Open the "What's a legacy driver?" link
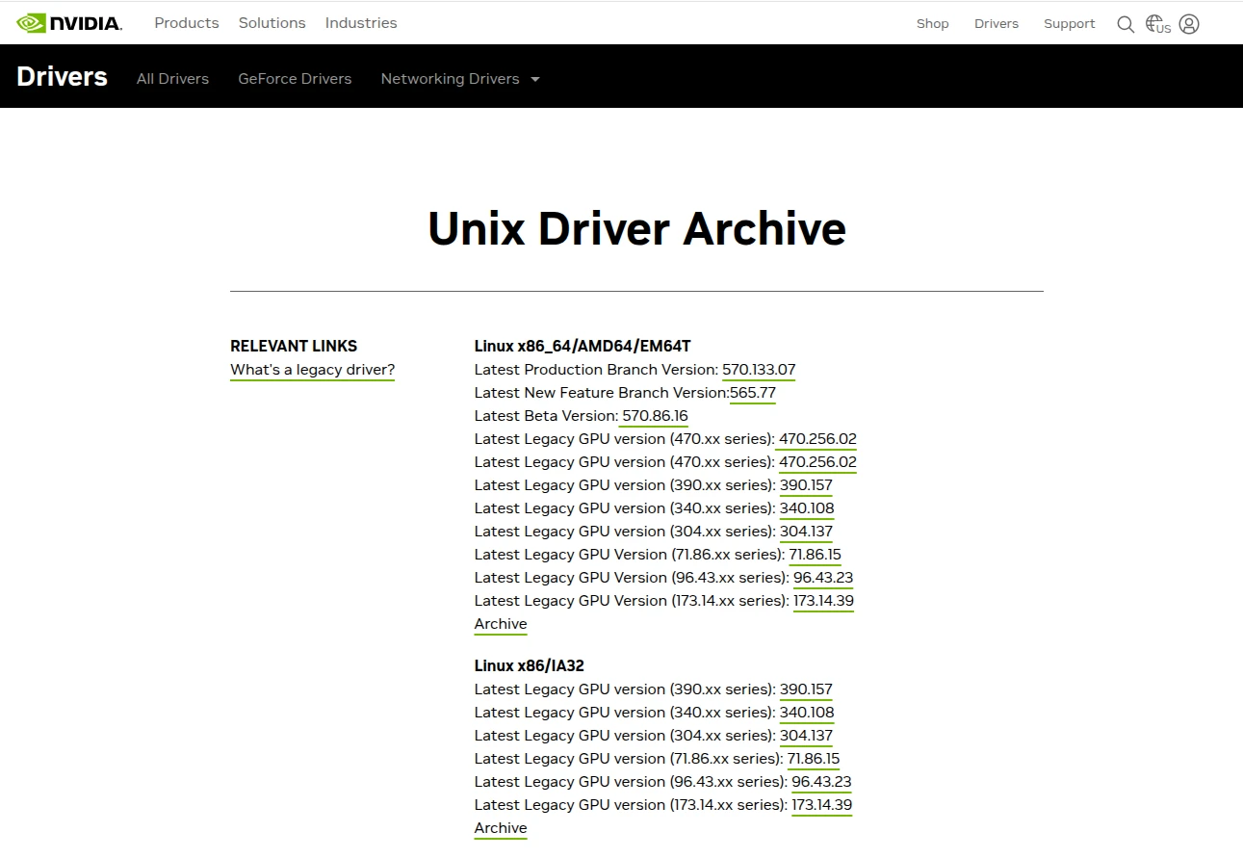The width and height of the screenshot is (1243, 858). click(312, 370)
